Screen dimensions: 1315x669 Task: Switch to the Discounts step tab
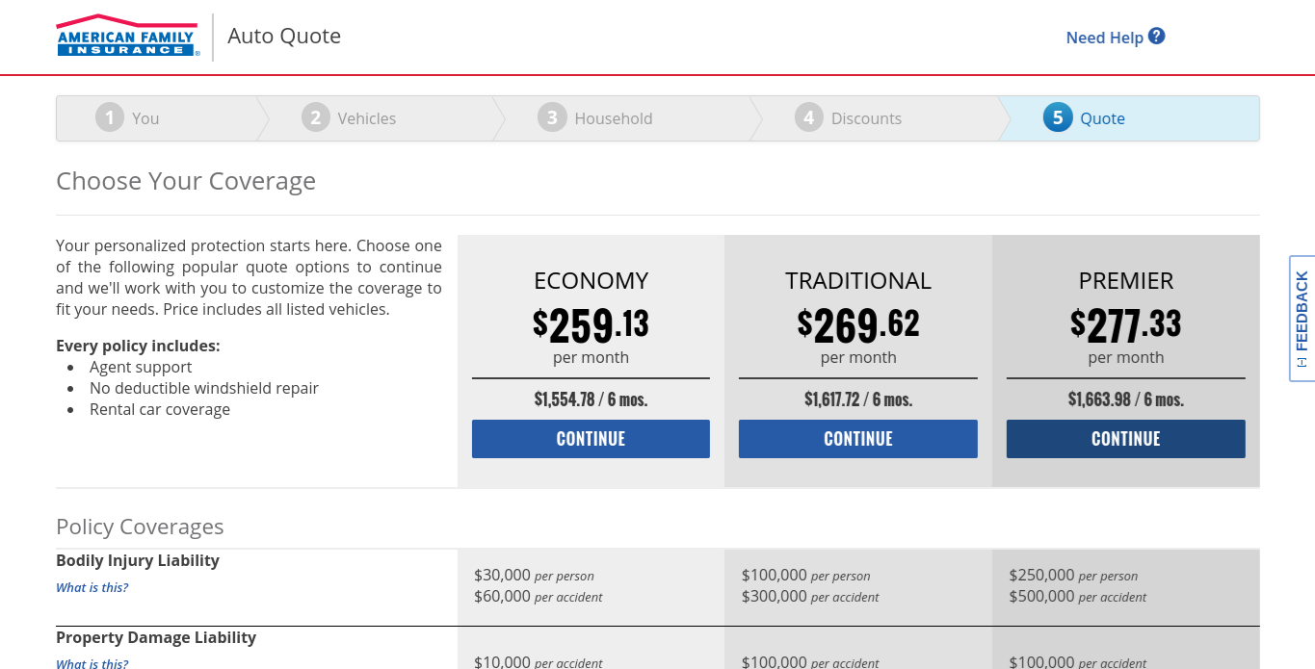[x=865, y=117]
